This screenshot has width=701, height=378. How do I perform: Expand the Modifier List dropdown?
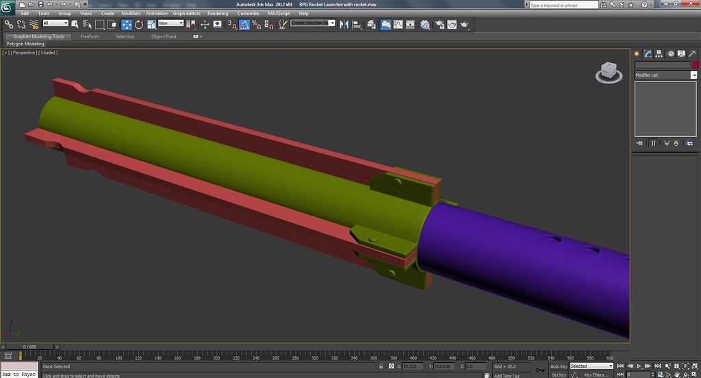[693, 75]
